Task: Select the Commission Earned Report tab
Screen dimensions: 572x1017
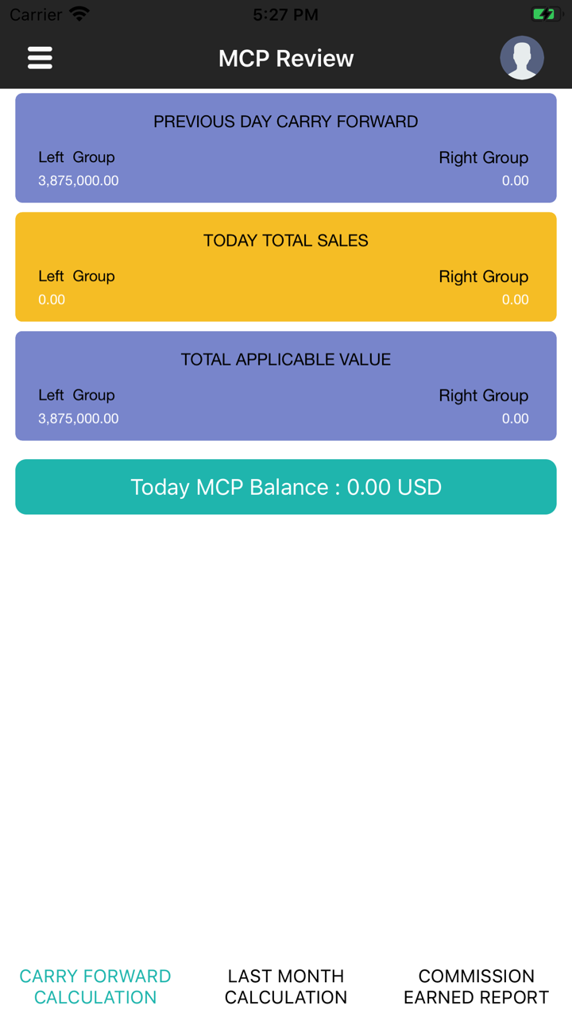Action: tap(476, 986)
